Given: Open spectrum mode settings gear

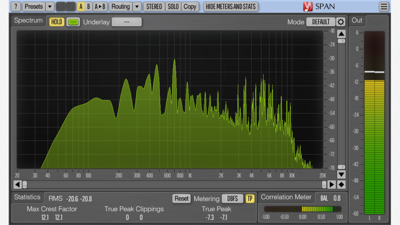Looking at the screenshot, I should pos(341,22).
